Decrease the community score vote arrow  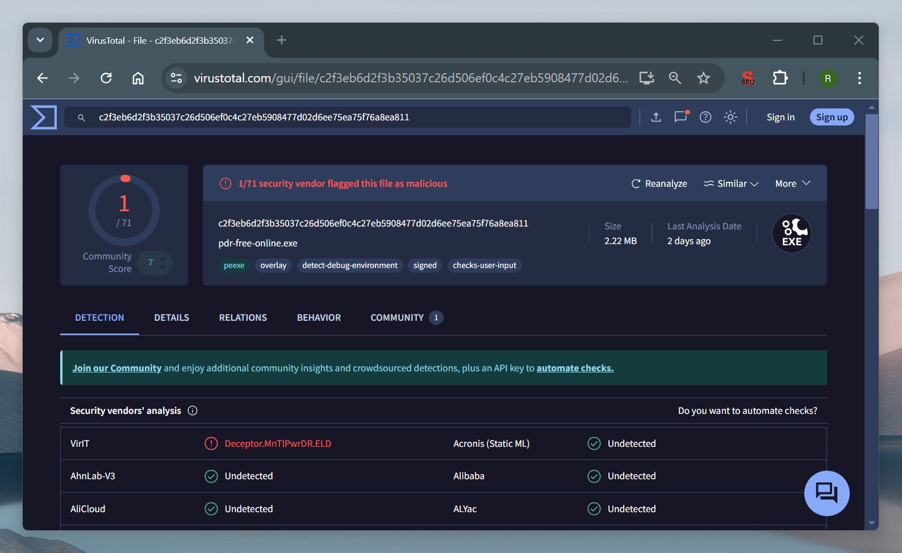163,267
